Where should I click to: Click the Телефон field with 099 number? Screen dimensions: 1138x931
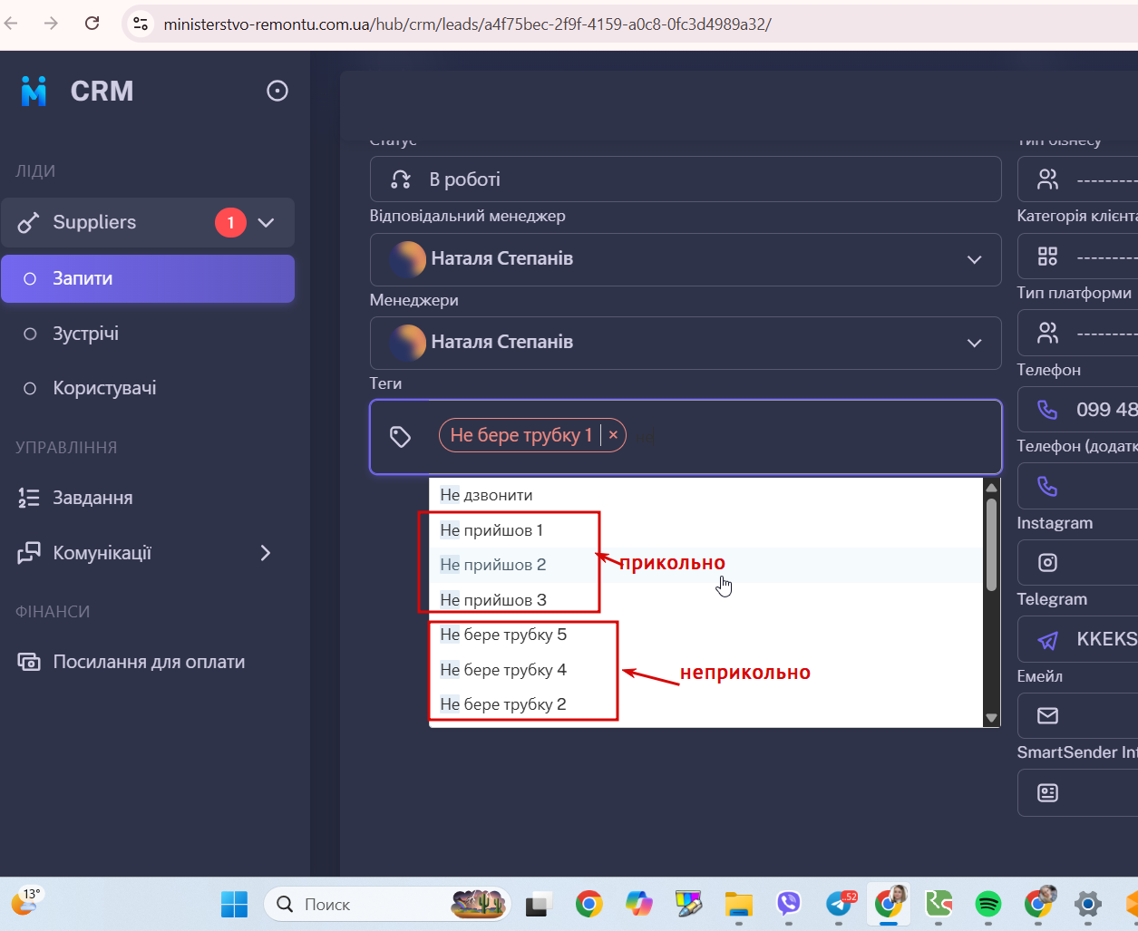1078,410
